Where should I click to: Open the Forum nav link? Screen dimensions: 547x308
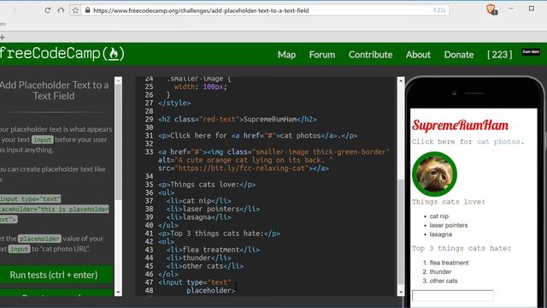pos(322,55)
